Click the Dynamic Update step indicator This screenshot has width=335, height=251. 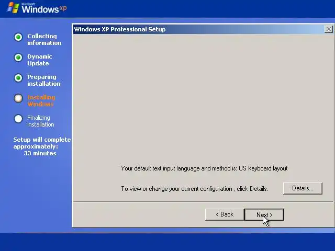[x=18, y=58]
